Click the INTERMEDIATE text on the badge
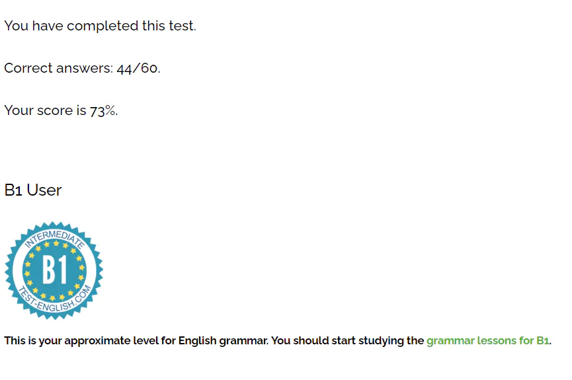This screenshot has width=572, height=380. (x=55, y=238)
